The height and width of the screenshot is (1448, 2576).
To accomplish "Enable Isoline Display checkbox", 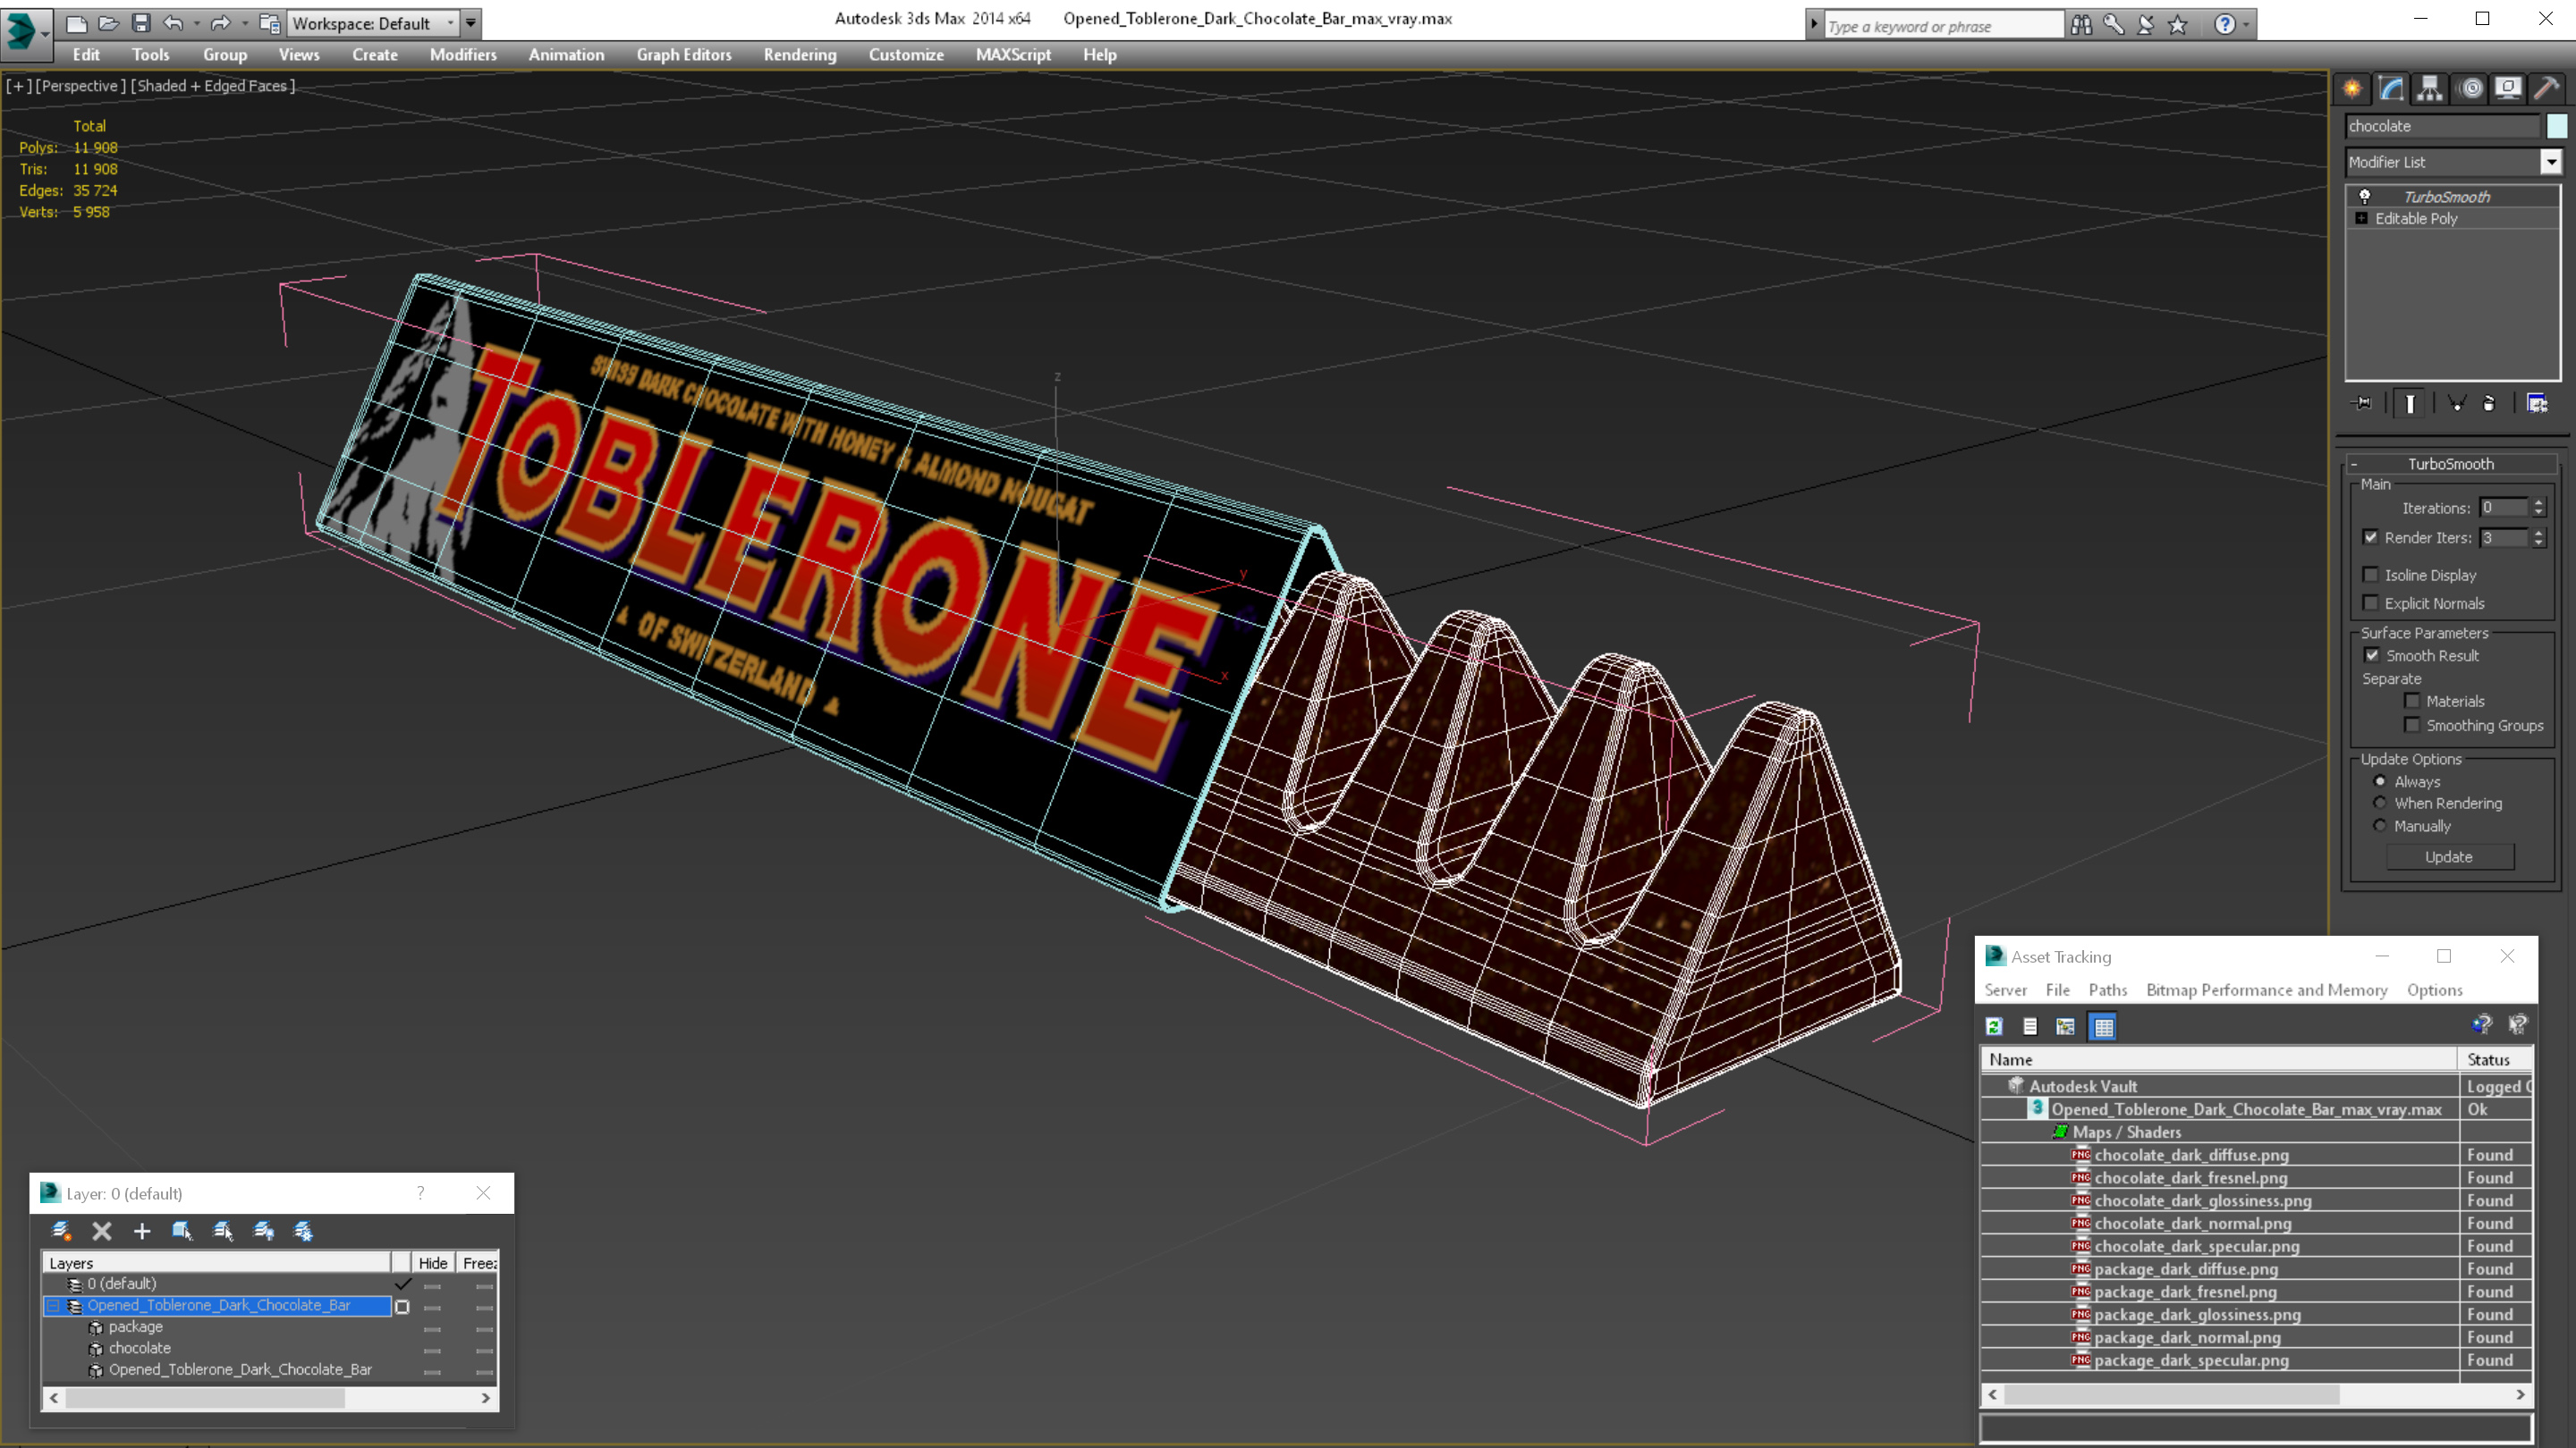I will point(2370,575).
